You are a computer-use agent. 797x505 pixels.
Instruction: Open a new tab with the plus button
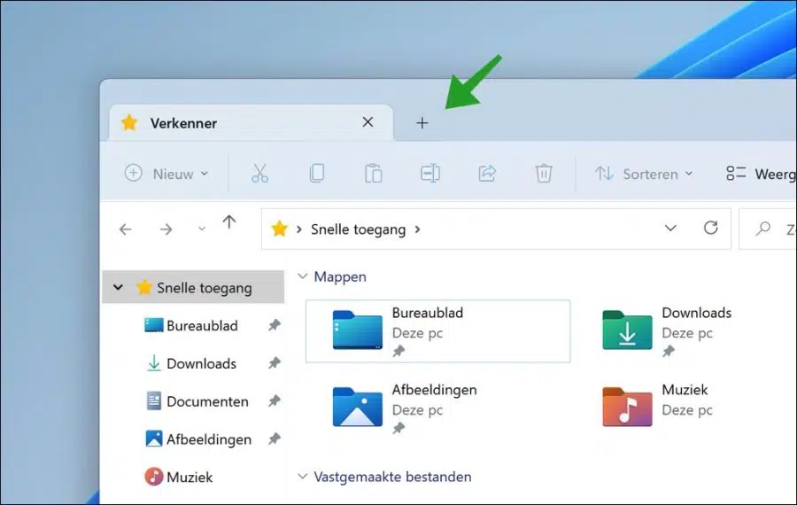coord(422,123)
